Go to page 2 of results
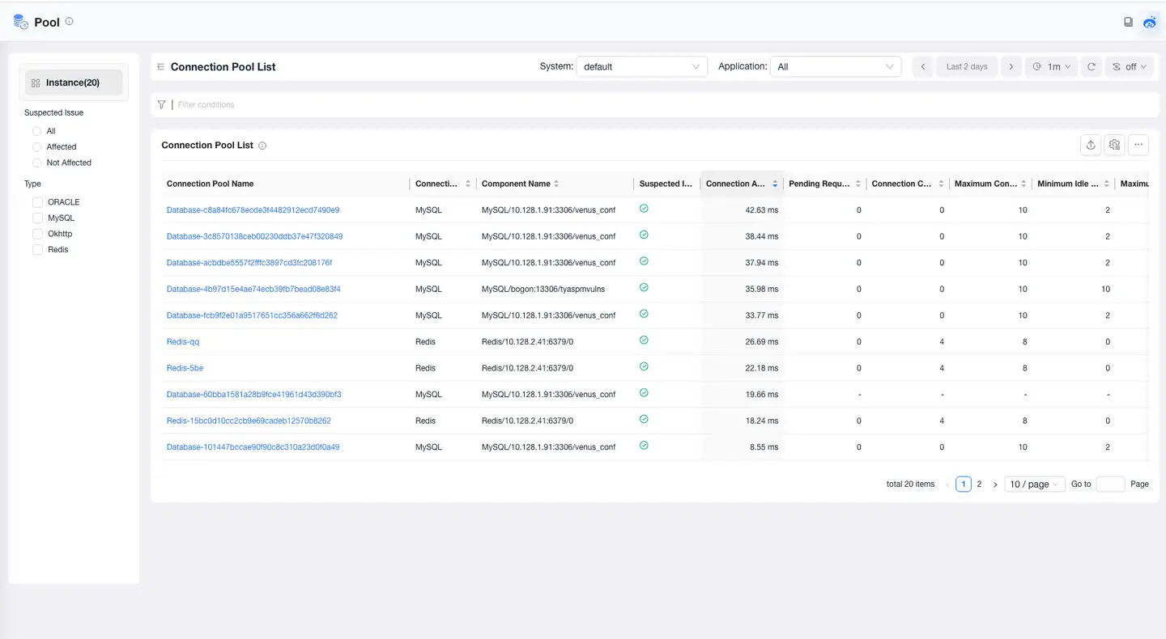Viewport: 1166px width, 639px height. pyautogui.click(x=979, y=485)
